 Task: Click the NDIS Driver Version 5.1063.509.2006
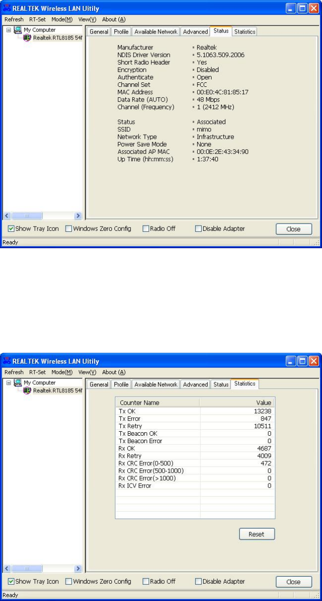click(x=220, y=55)
